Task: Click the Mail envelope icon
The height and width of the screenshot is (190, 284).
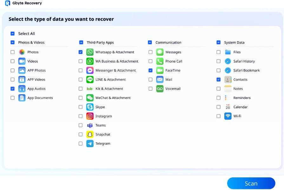Action: pos(160,80)
